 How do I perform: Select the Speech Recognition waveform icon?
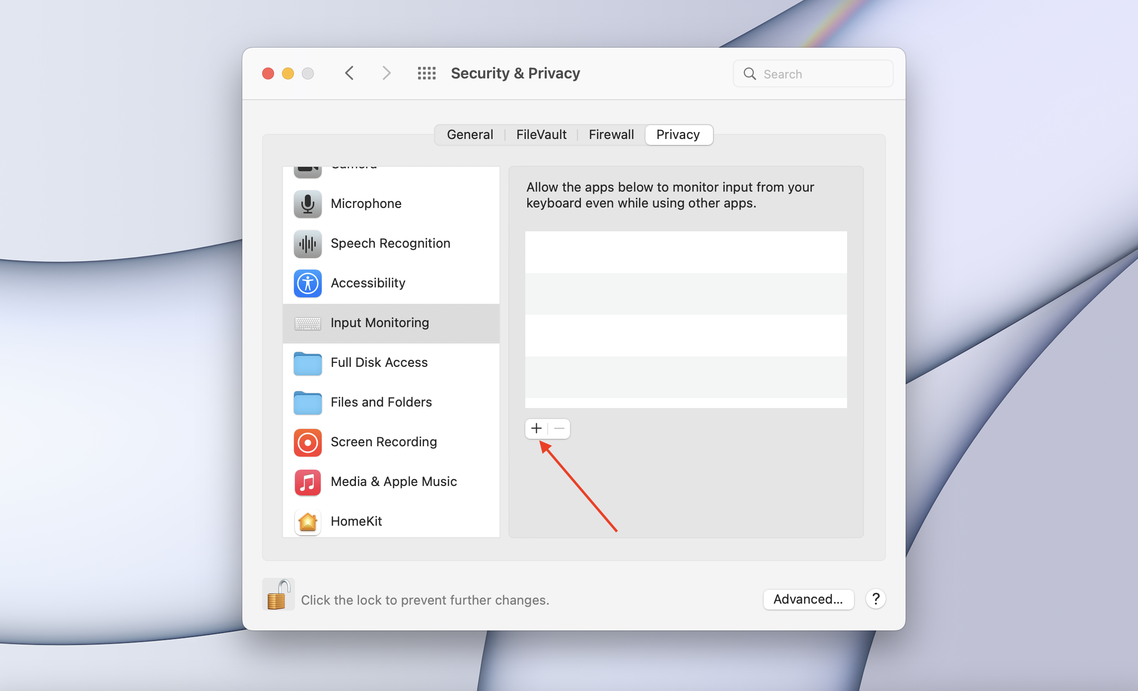[x=307, y=243]
